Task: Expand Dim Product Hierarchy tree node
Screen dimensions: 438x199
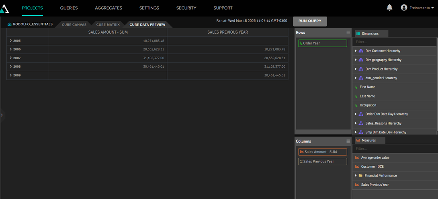Action: [356, 69]
